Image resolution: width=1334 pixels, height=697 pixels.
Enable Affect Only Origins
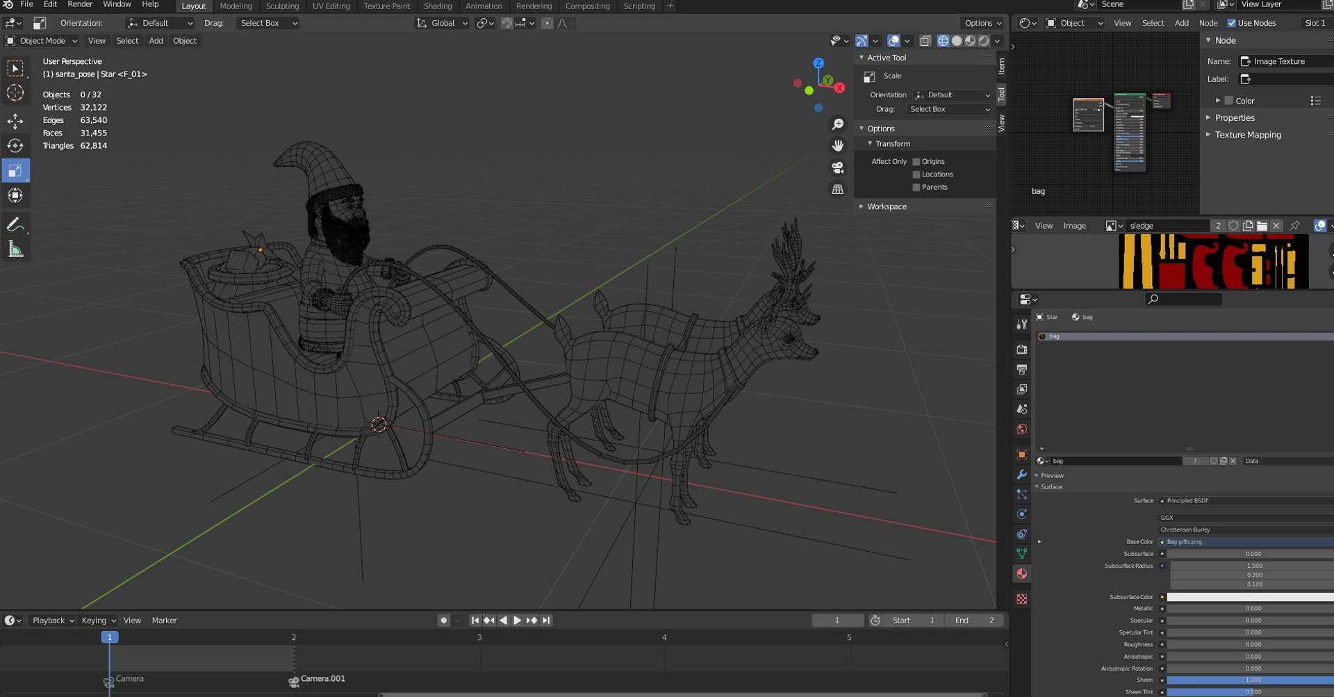pyautogui.click(x=916, y=162)
